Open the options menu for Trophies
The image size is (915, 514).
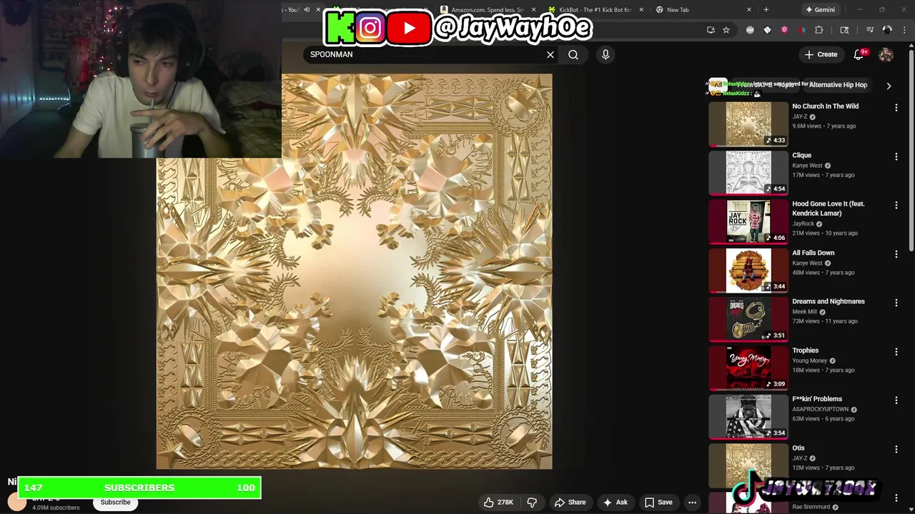click(896, 351)
